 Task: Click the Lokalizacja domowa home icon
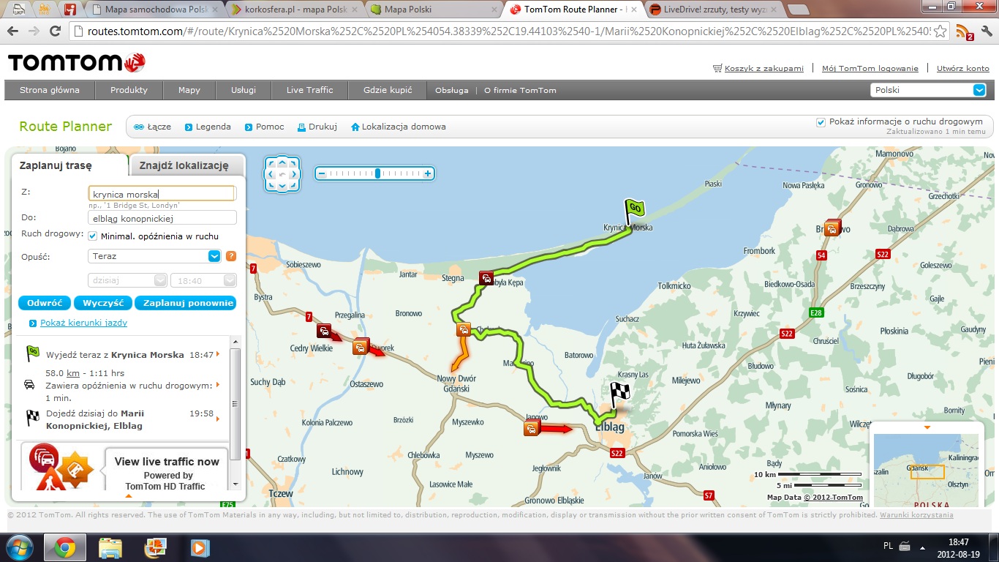pos(355,127)
